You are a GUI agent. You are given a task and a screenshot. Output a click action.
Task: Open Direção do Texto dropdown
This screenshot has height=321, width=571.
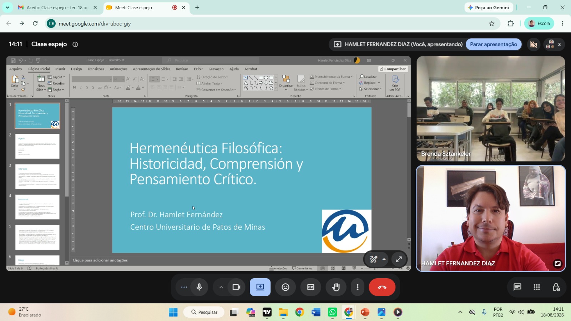tap(212, 77)
